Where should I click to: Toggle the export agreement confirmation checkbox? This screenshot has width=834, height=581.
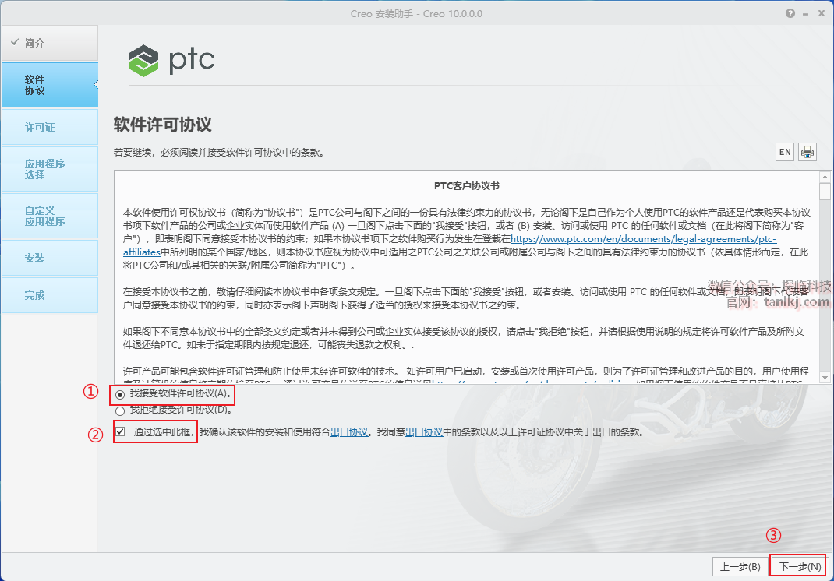121,431
